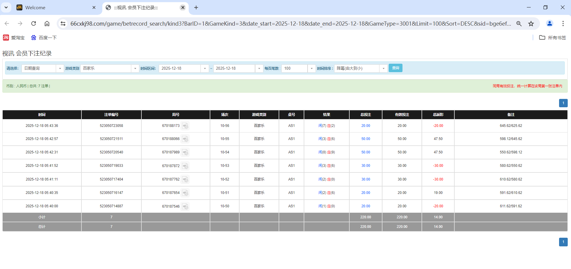571x269 pixels.
Task: Open the Chrome three-dot menu
Action: pyautogui.click(x=563, y=24)
